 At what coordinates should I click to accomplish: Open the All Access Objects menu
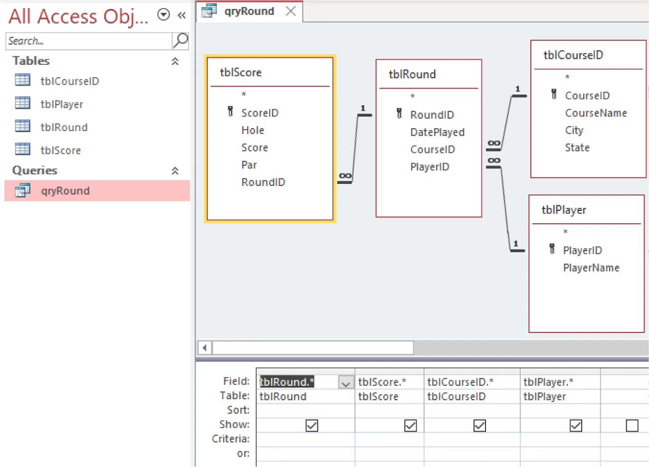[163, 15]
